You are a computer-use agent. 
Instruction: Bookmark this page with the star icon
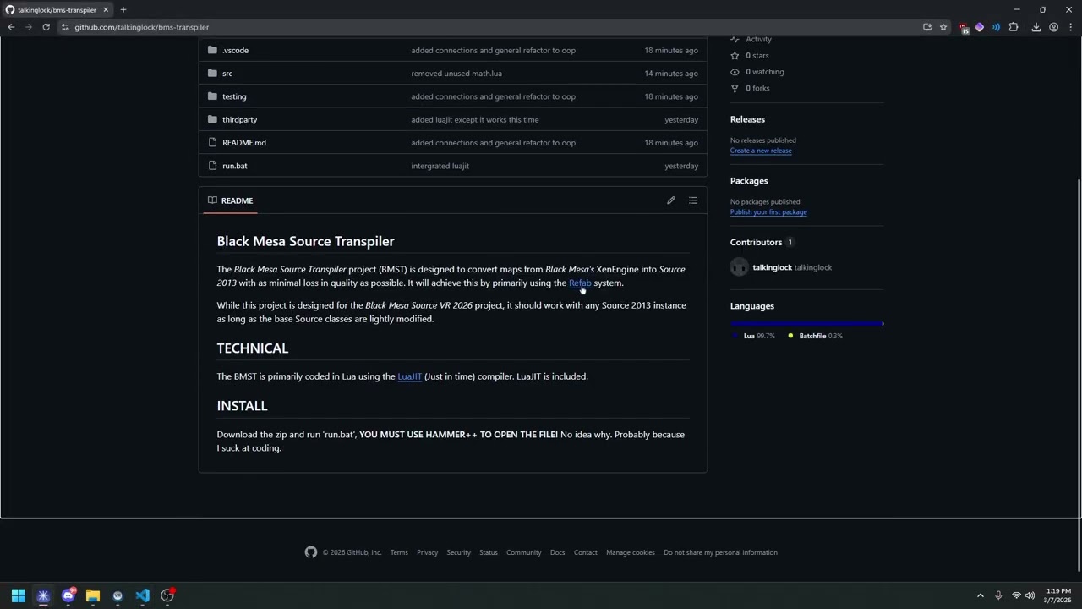coord(943,27)
